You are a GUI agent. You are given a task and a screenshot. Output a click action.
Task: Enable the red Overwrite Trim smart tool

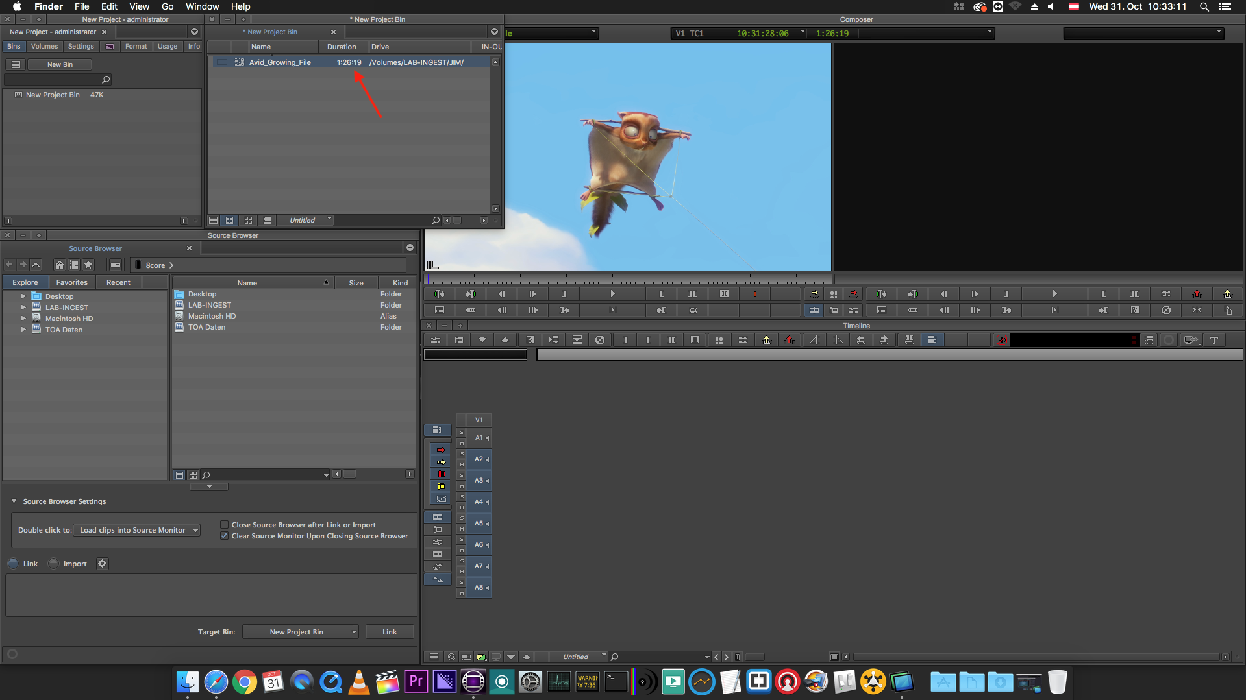(x=441, y=474)
